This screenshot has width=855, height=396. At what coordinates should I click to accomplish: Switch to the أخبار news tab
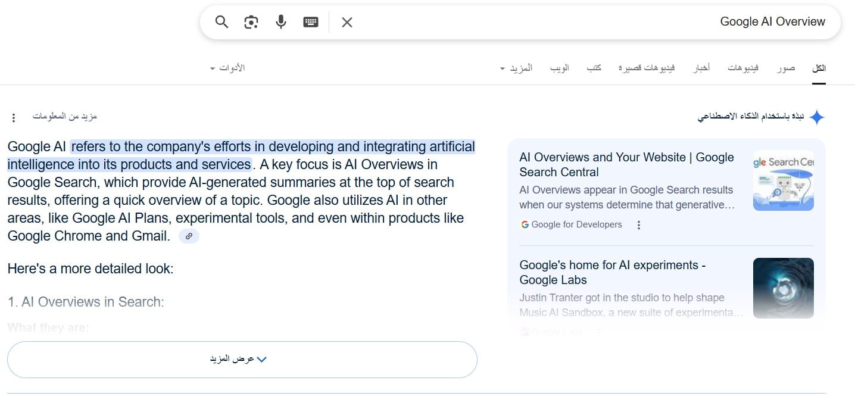[x=701, y=68]
